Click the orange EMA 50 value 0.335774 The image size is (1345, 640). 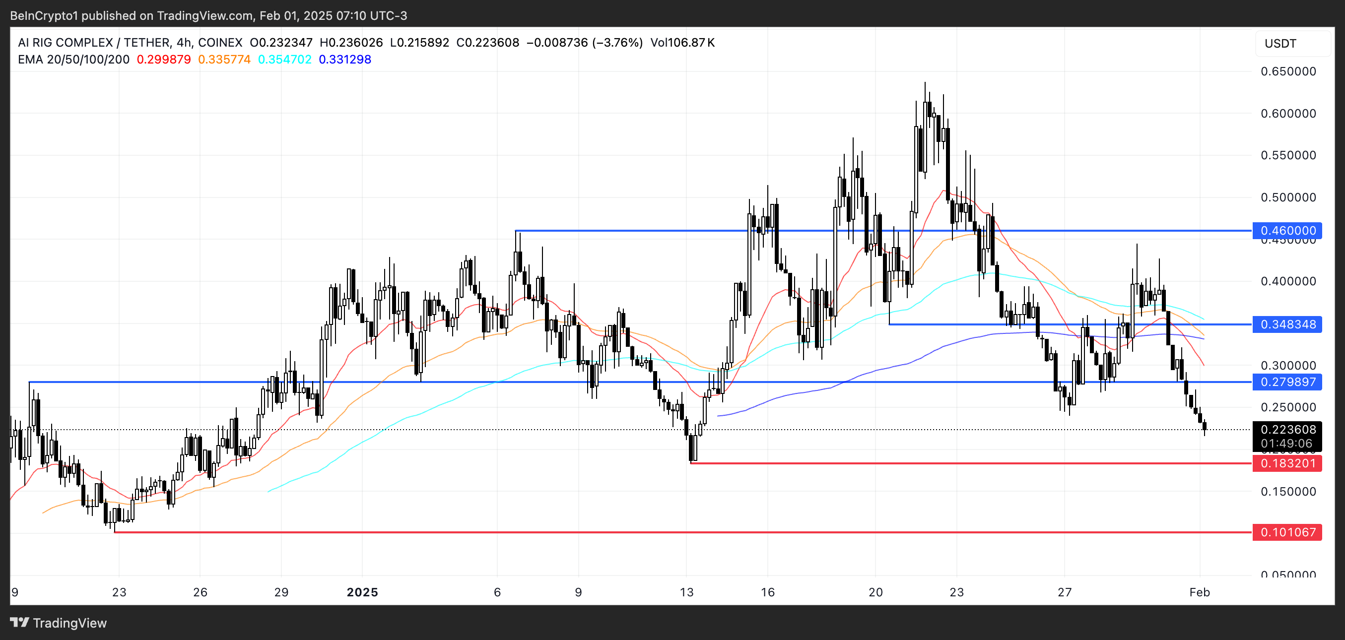224,60
